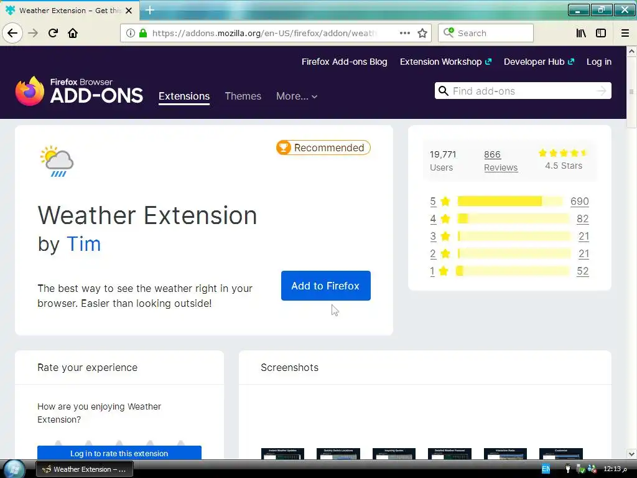Reload the current page
The width and height of the screenshot is (637, 478).
(53, 33)
